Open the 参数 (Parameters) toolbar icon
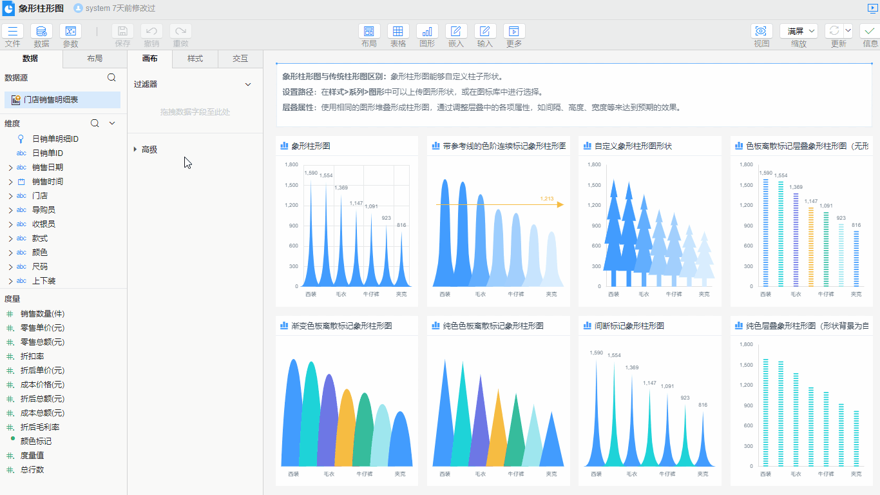Image resolution: width=880 pixels, height=495 pixels. coord(70,32)
